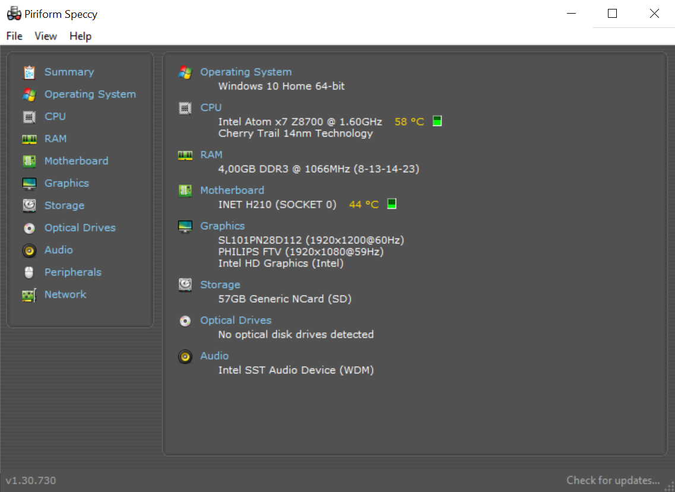Click the Audio speaker icon in sidebar
Screen dimensions: 675x492
click(x=29, y=250)
